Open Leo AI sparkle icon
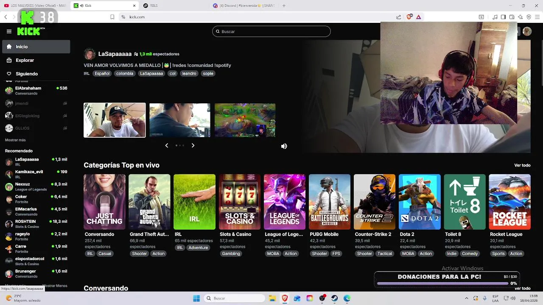 point(521,17)
